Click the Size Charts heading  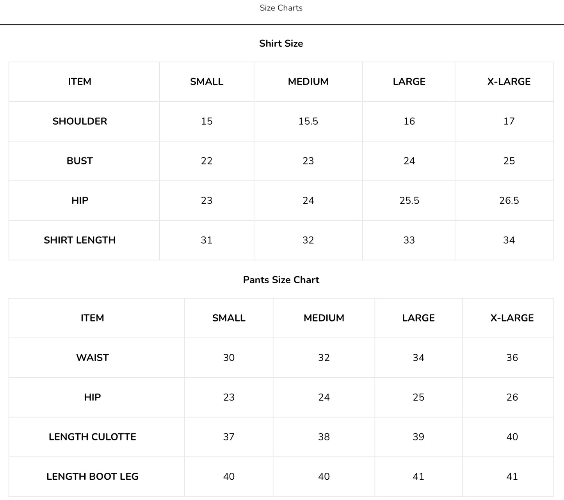click(x=281, y=8)
